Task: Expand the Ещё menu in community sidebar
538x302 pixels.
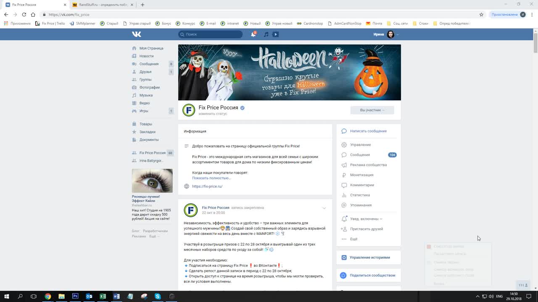Action: [x=353, y=239]
